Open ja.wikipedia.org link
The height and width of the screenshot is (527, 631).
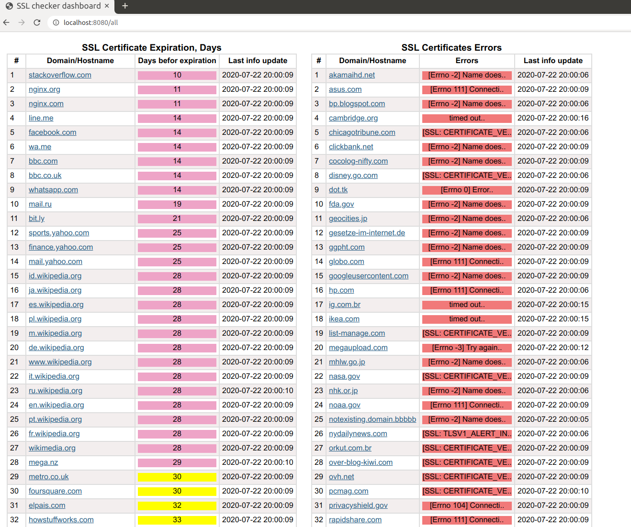(x=55, y=290)
